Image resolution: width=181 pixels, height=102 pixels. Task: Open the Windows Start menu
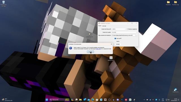[47, 100]
